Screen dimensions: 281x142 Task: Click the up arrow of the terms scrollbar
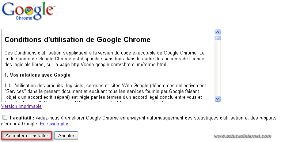tap(217, 32)
